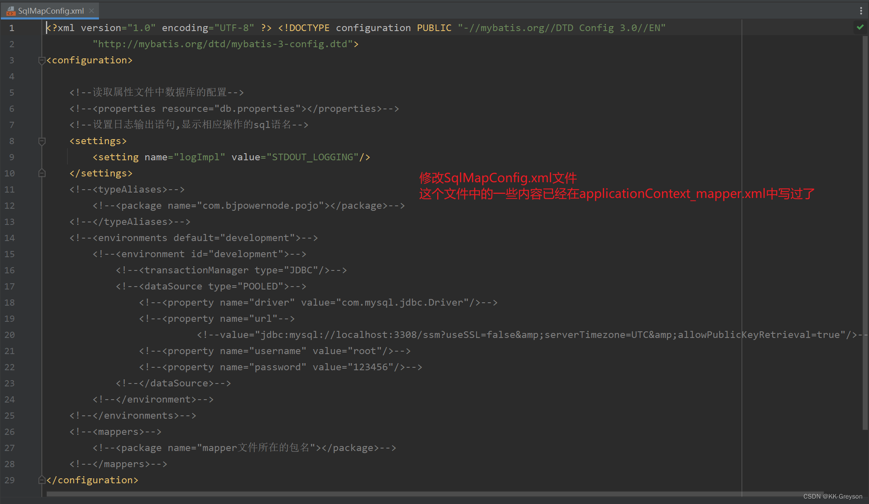Click the commented </environments> line

tap(133, 416)
